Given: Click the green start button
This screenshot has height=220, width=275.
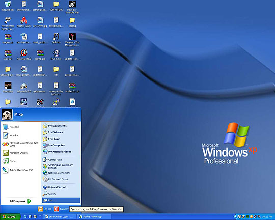Looking at the screenshot, I should pos(10,217).
